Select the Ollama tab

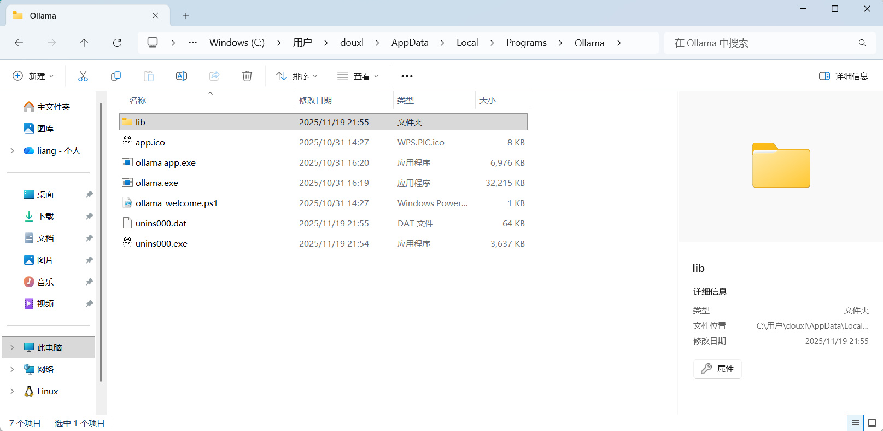point(87,15)
